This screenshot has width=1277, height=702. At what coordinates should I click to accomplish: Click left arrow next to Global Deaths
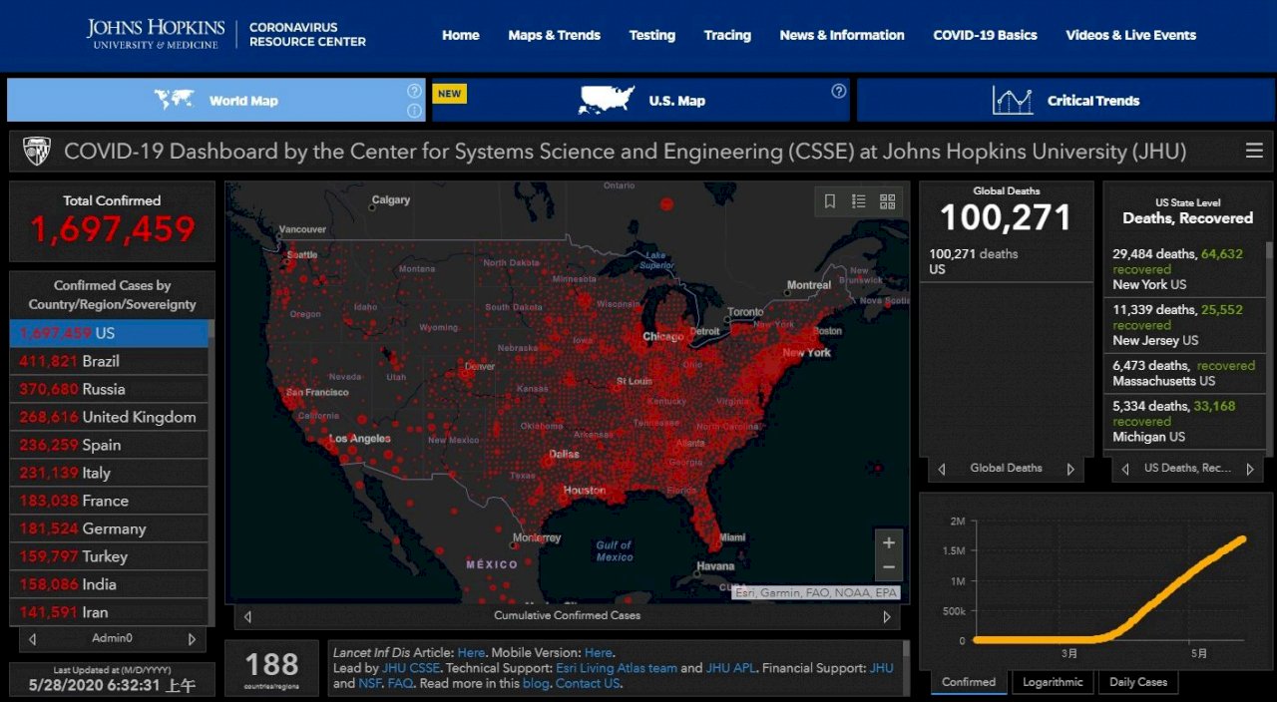pyautogui.click(x=942, y=468)
